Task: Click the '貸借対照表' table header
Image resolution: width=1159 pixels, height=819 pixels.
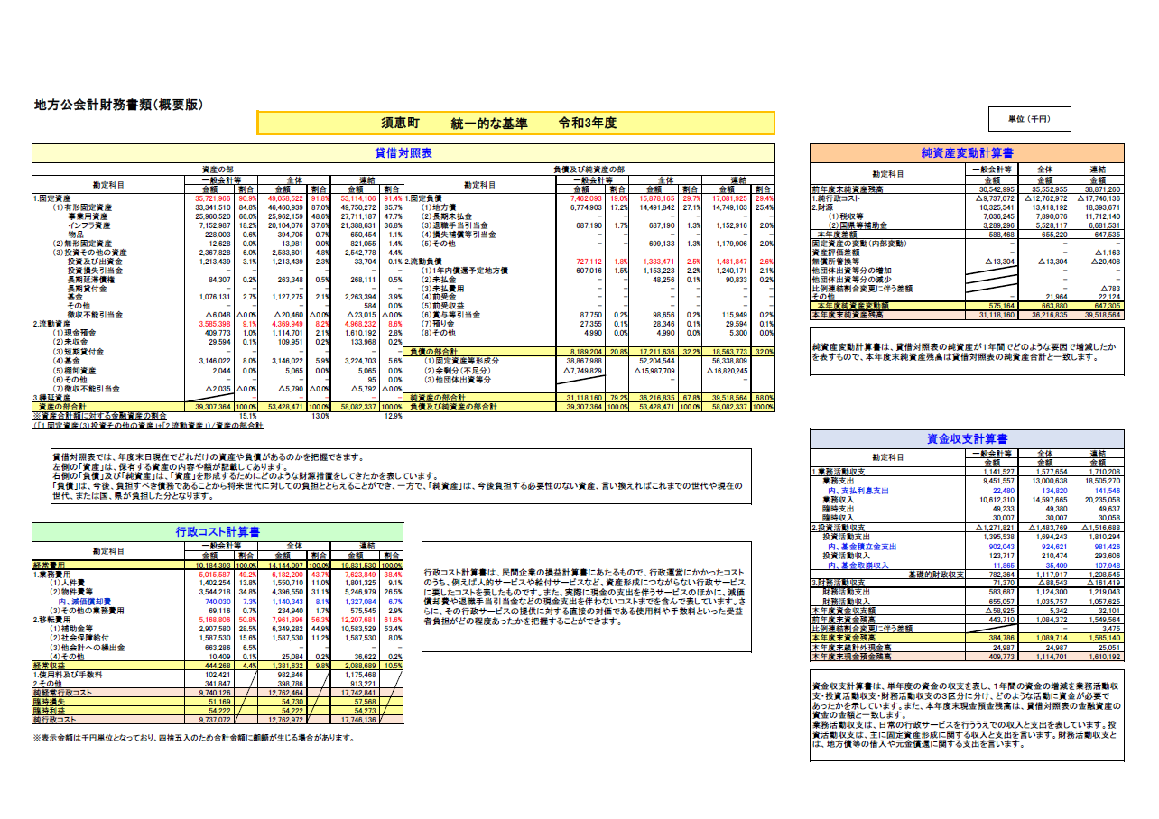Action: 403,152
